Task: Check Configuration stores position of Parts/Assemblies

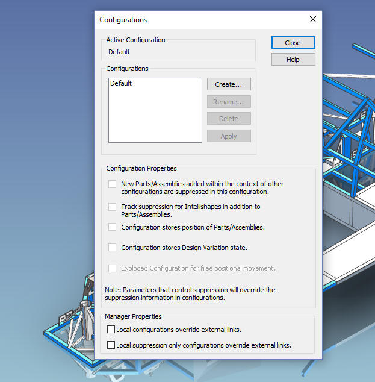Action: [112, 227]
